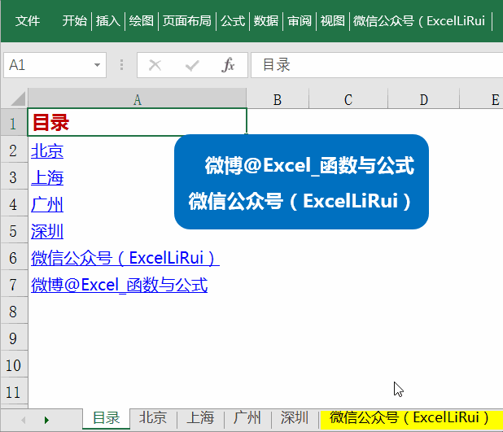Expand the Name Box dropdown arrow
503x432 pixels.
pyautogui.click(x=97, y=65)
